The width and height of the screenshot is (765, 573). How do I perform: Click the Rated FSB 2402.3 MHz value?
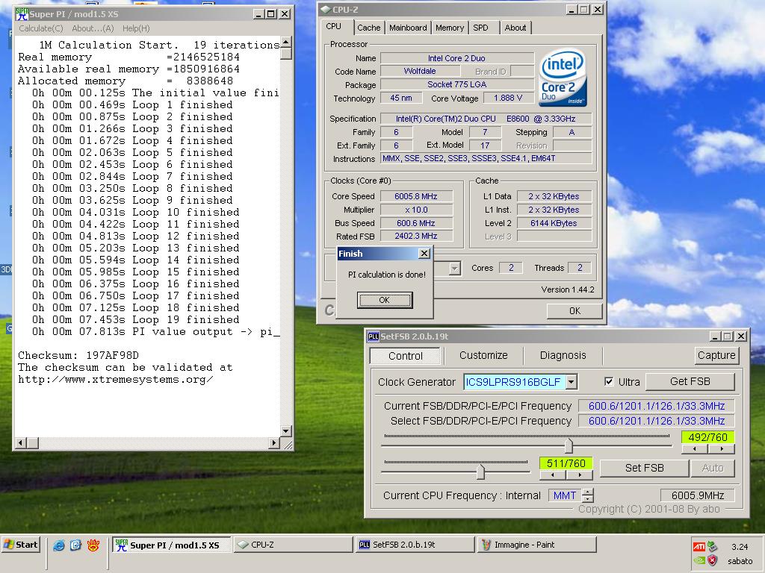[x=416, y=237]
